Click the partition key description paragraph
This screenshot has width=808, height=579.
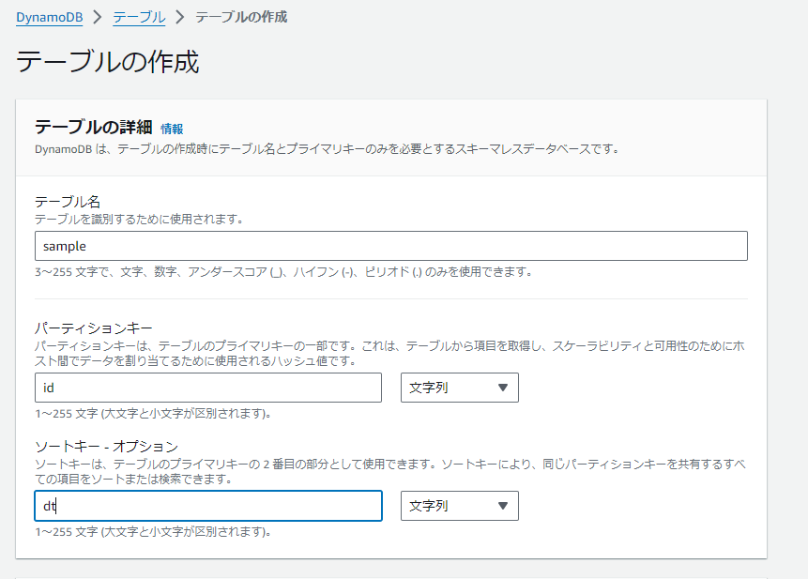tap(390, 354)
